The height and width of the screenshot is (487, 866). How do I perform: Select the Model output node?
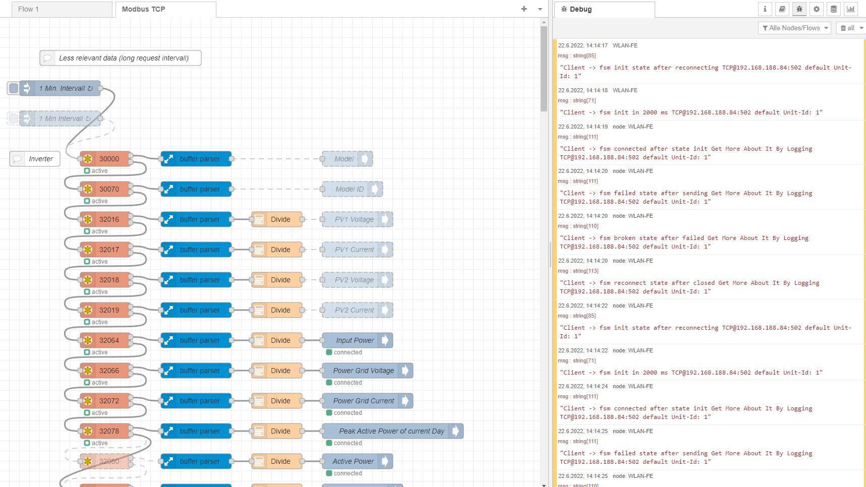pos(348,159)
